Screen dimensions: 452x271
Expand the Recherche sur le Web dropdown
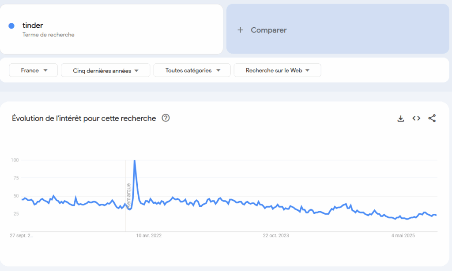pyautogui.click(x=277, y=70)
